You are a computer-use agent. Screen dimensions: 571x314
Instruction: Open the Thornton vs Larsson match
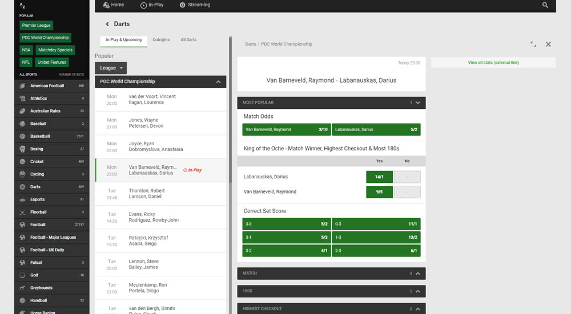point(160,194)
